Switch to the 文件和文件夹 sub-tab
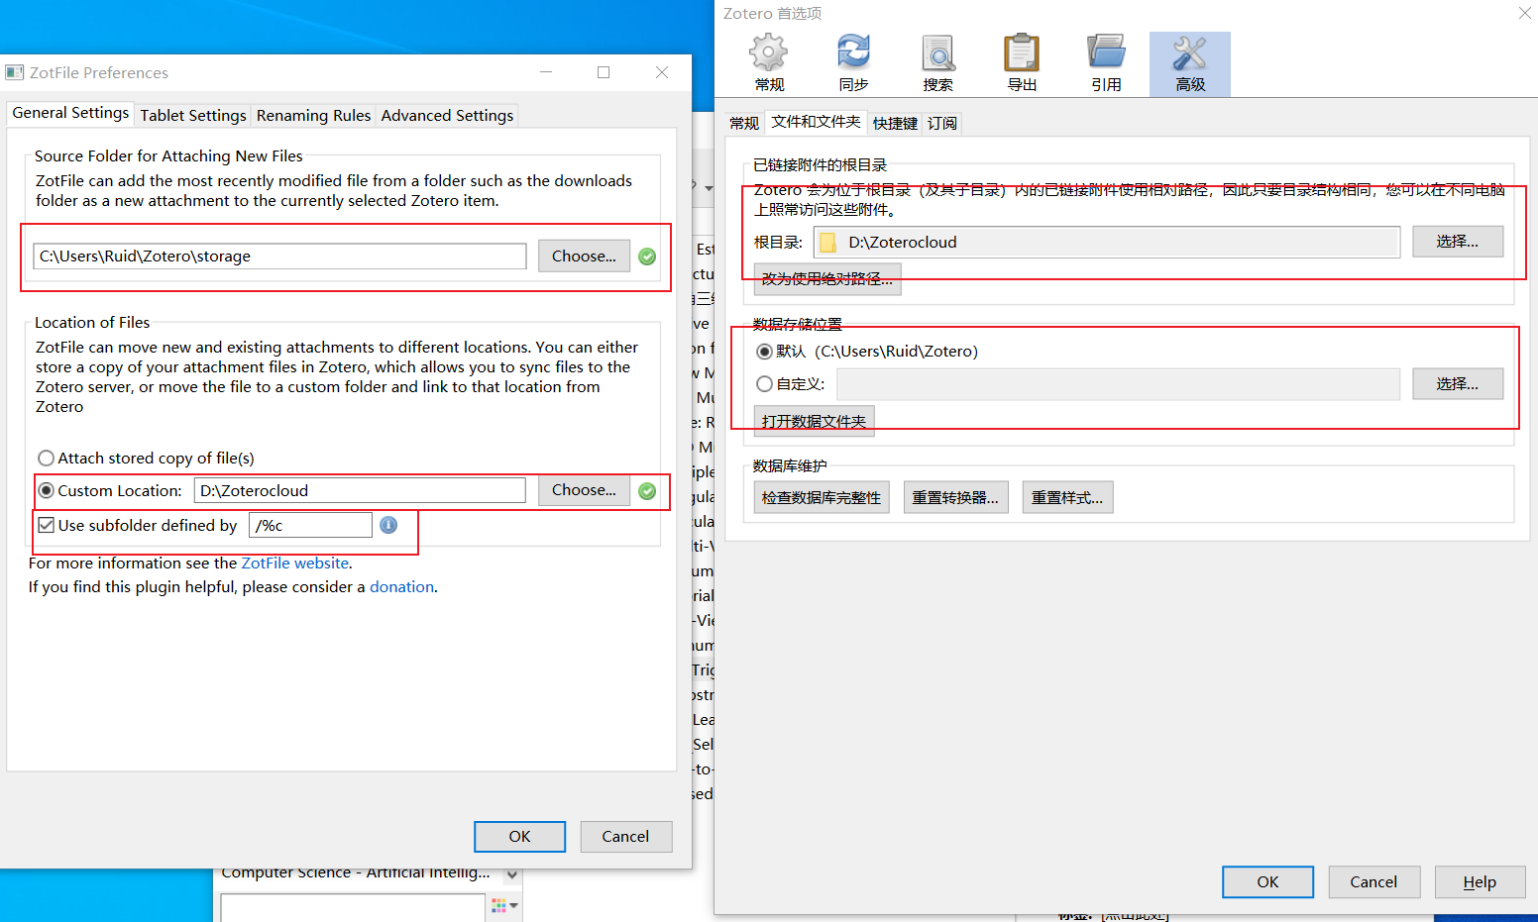 816,121
